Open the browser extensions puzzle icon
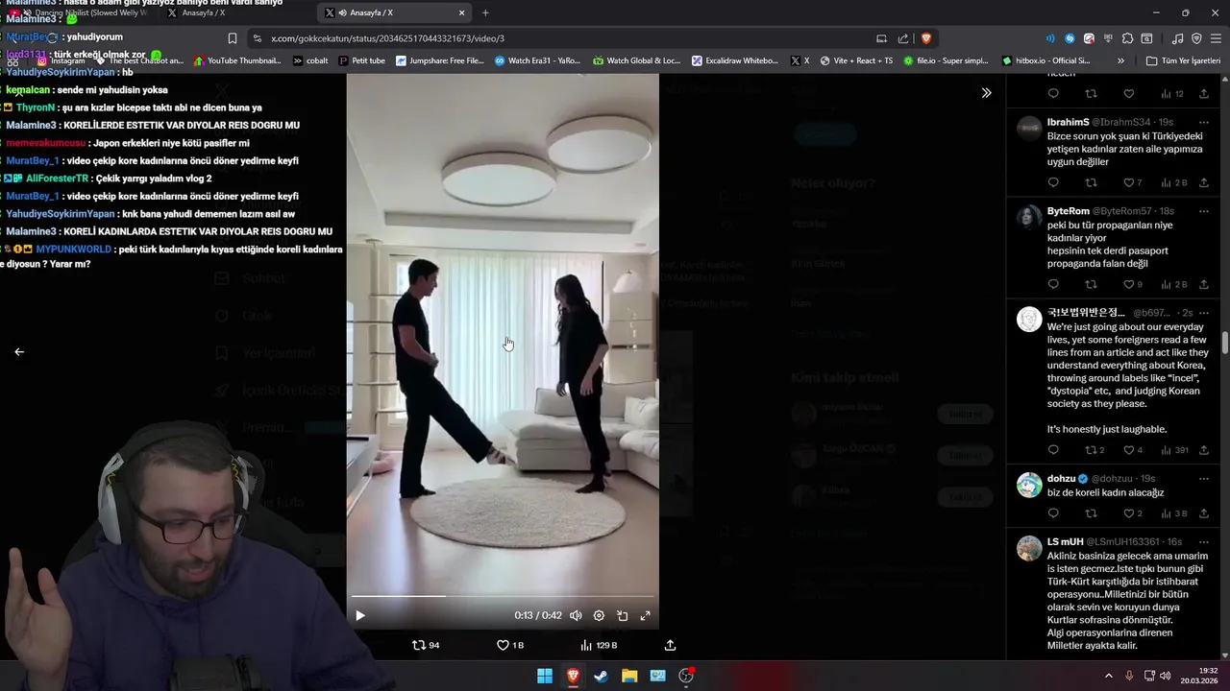The image size is (1230, 691). point(1127,38)
